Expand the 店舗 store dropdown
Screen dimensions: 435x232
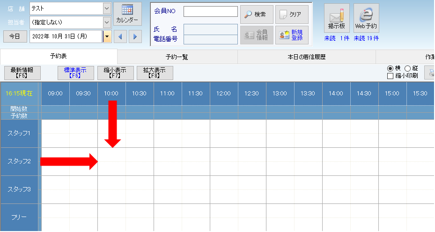(107, 8)
